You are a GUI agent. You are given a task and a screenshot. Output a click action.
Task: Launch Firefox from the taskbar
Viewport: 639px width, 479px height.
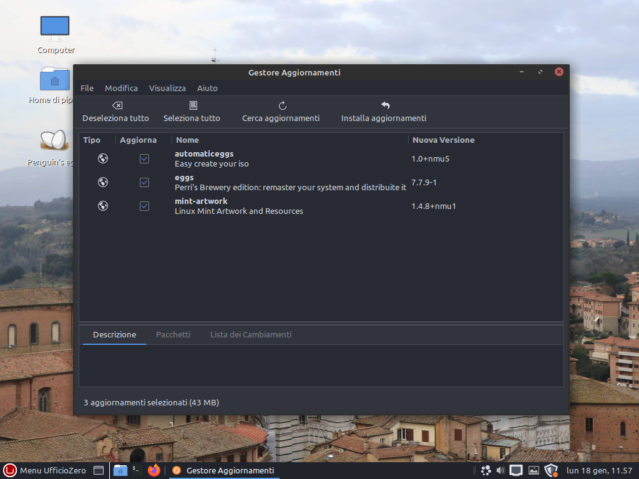[154, 470]
